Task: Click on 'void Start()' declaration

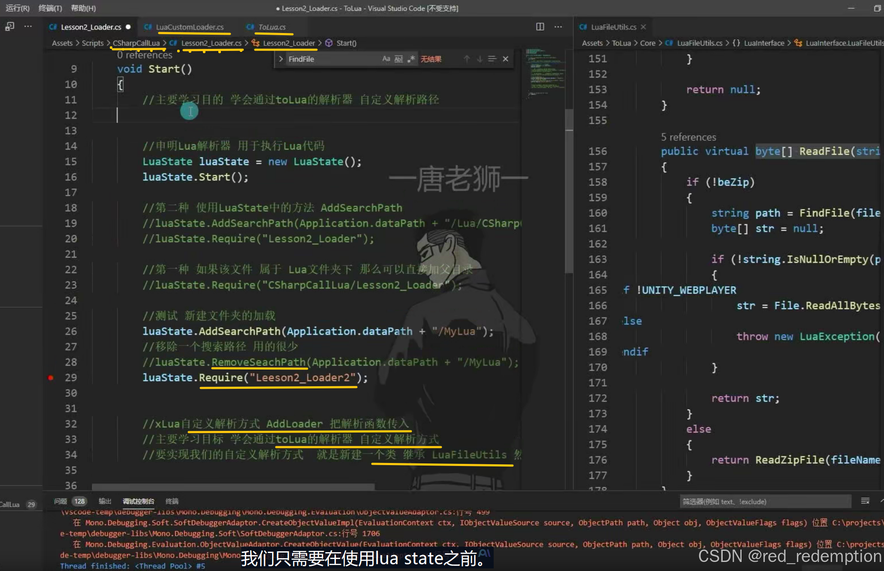Action: point(154,69)
